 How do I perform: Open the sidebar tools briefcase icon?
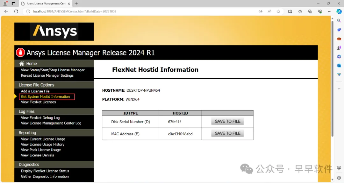pyautogui.click(x=339, y=39)
